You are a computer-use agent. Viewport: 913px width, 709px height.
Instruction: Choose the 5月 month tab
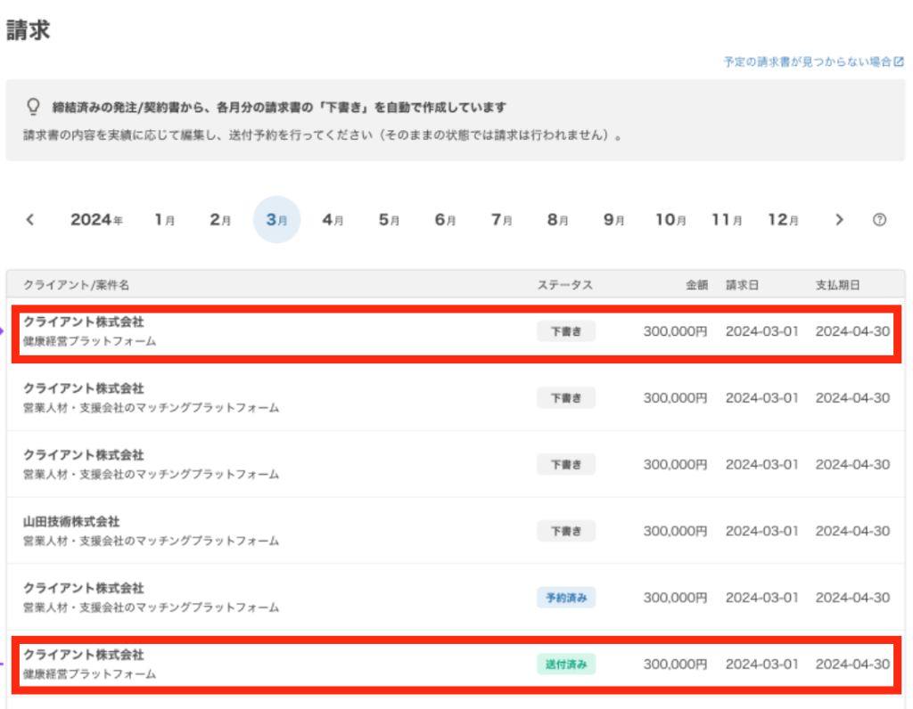[x=389, y=220]
